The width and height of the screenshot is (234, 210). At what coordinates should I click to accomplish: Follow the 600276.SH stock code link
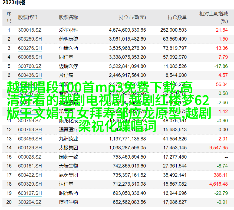30,48
